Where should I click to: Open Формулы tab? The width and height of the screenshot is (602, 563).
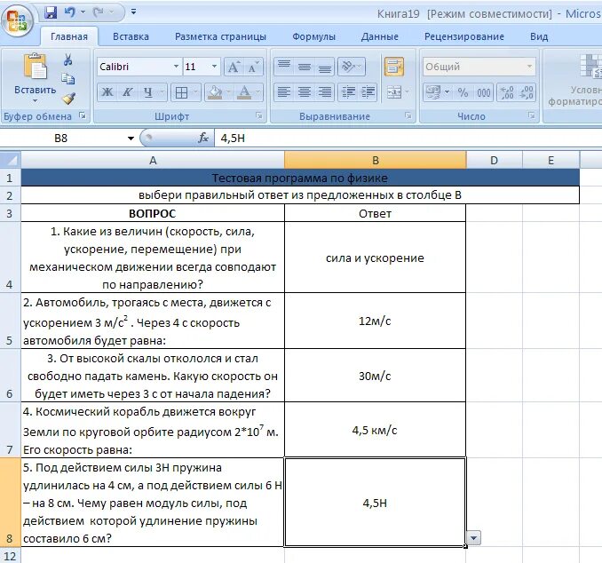tap(313, 36)
